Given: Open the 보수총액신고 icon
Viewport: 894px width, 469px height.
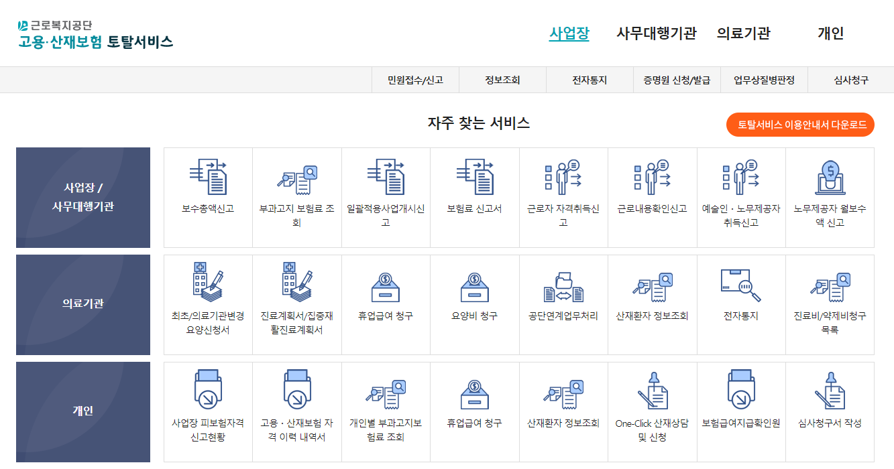Looking at the screenshot, I should coord(208,177).
